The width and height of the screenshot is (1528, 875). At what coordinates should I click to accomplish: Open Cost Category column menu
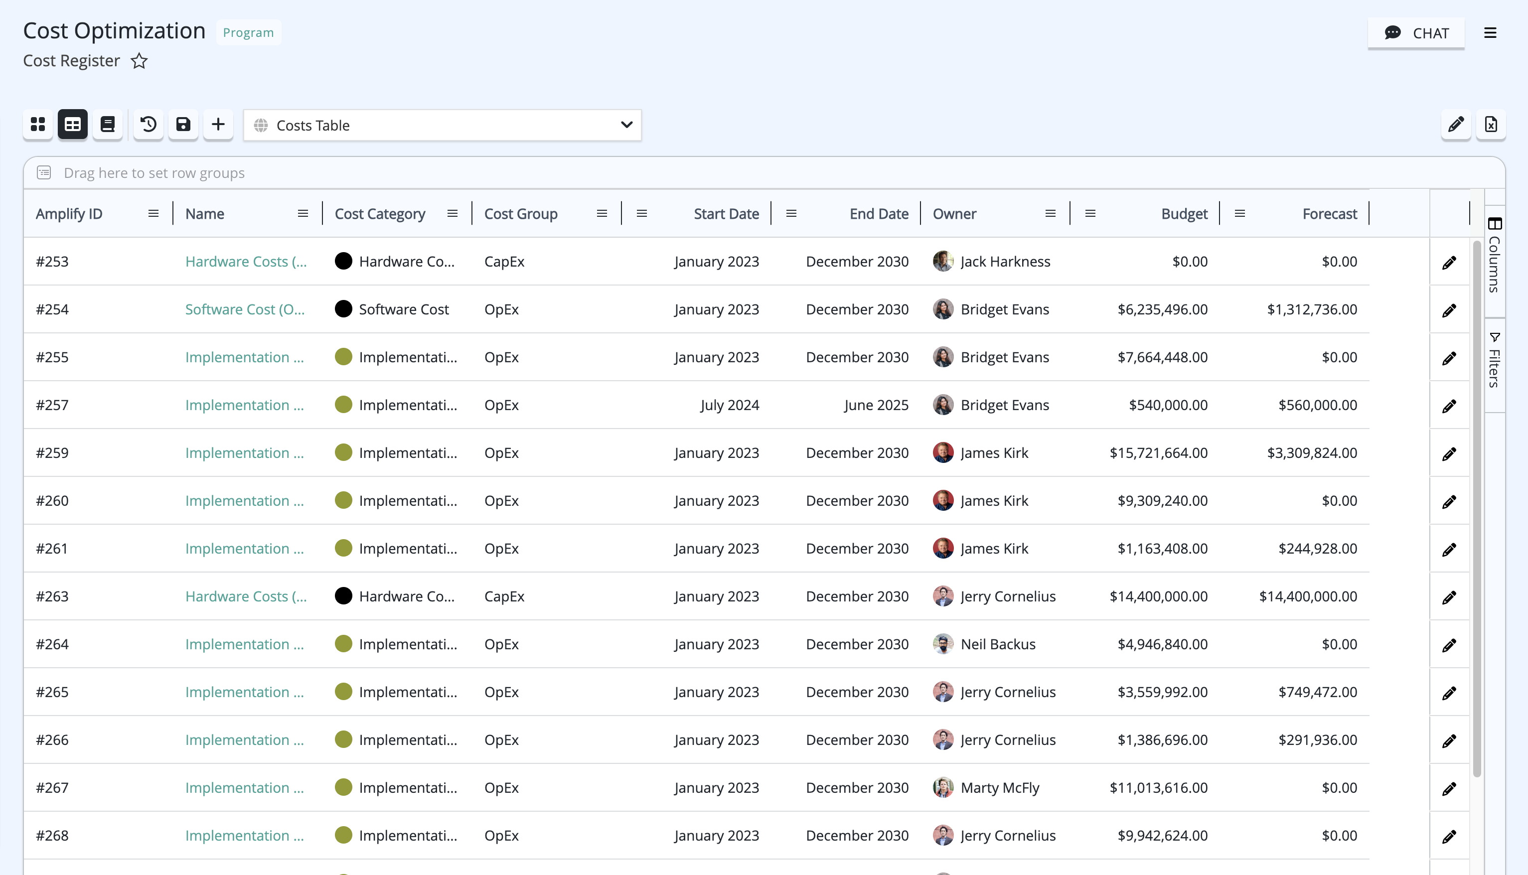(x=453, y=213)
